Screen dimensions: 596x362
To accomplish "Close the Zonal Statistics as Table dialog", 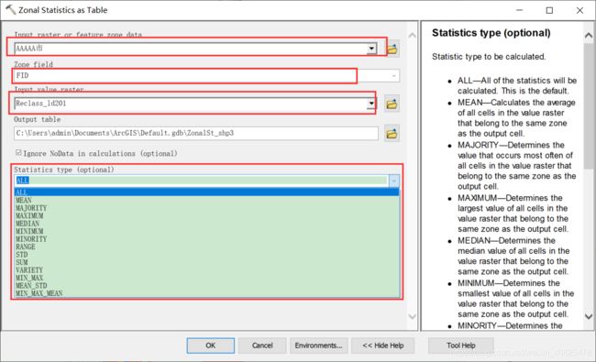I will pos(579,10).
